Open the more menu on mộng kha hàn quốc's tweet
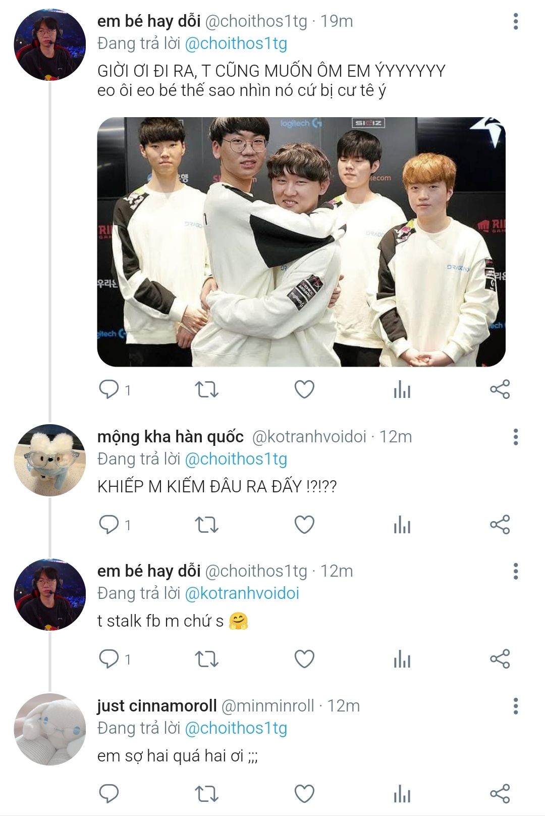Viewport: 545px width, 816px height. [515, 437]
